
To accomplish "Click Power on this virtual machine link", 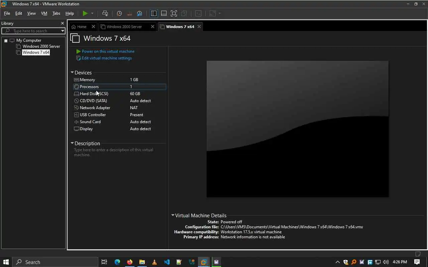I will pos(108,51).
